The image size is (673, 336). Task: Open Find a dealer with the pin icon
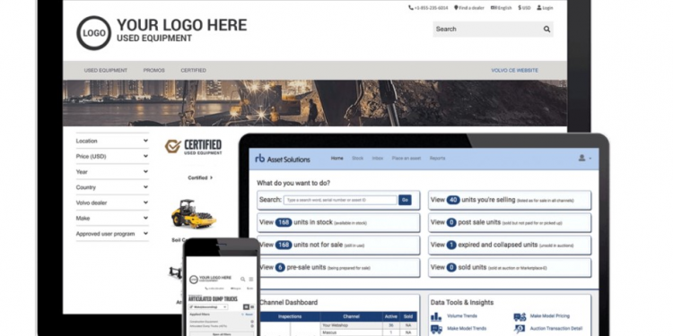(468, 8)
